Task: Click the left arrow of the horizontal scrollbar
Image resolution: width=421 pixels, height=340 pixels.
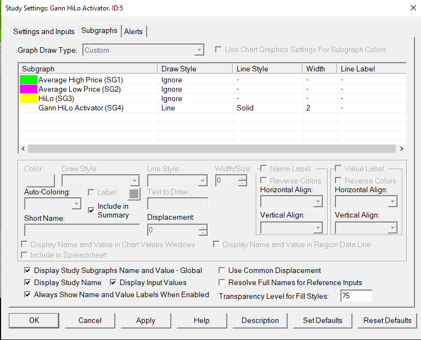Action: click(x=23, y=149)
